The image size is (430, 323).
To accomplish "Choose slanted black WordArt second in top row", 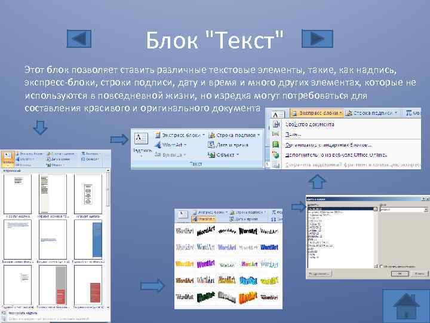I will coord(205,231).
